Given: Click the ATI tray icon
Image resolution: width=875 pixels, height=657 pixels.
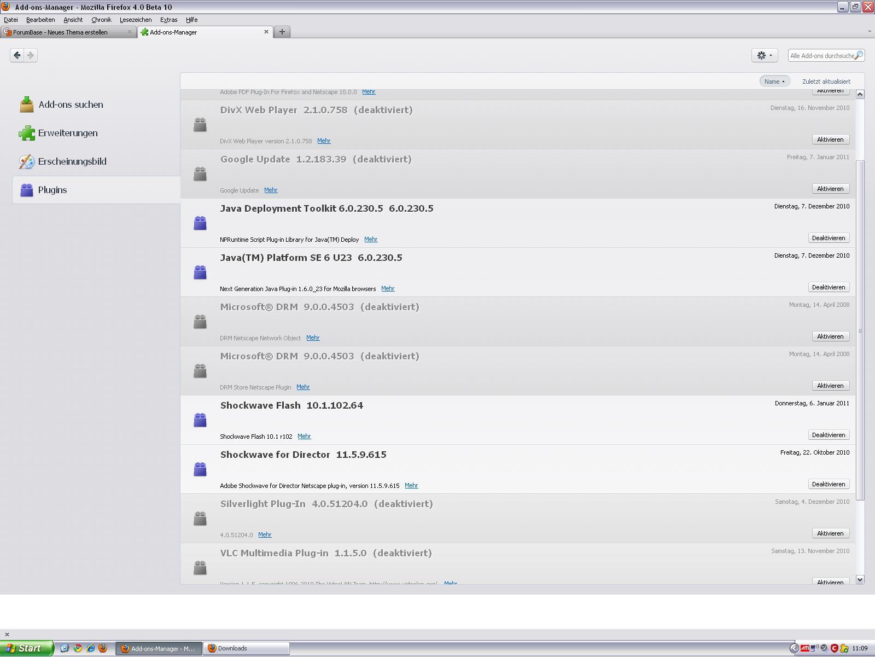Looking at the screenshot, I should tap(804, 649).
